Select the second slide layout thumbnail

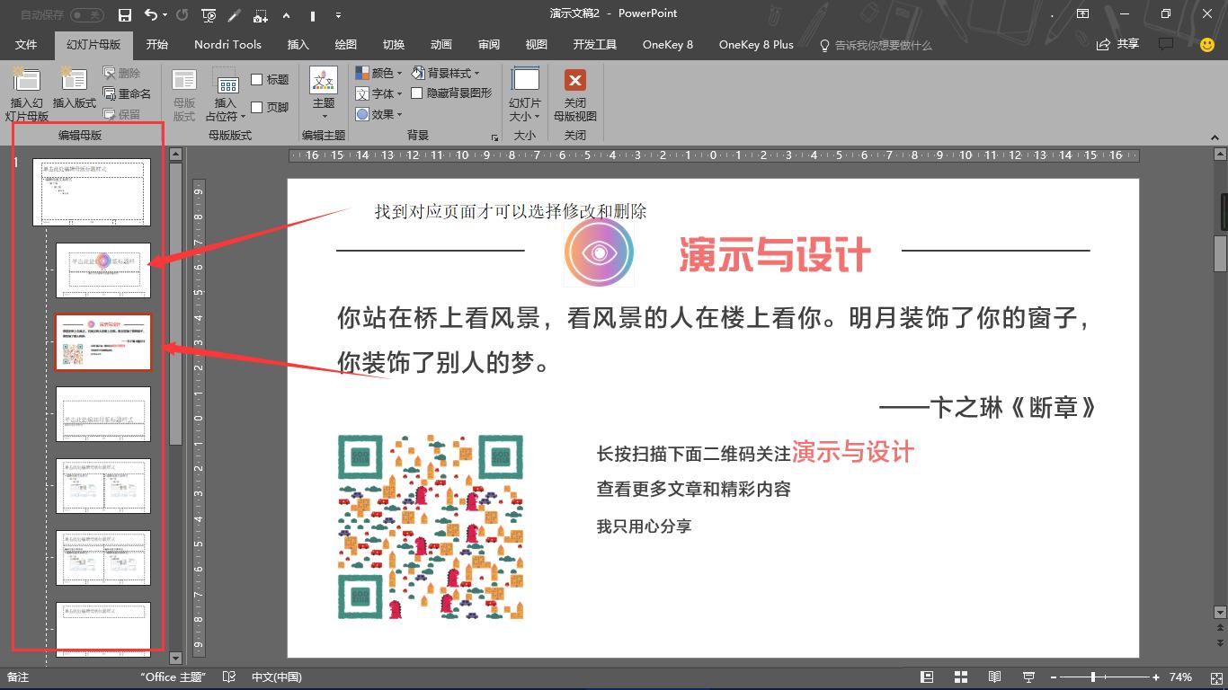103,270
